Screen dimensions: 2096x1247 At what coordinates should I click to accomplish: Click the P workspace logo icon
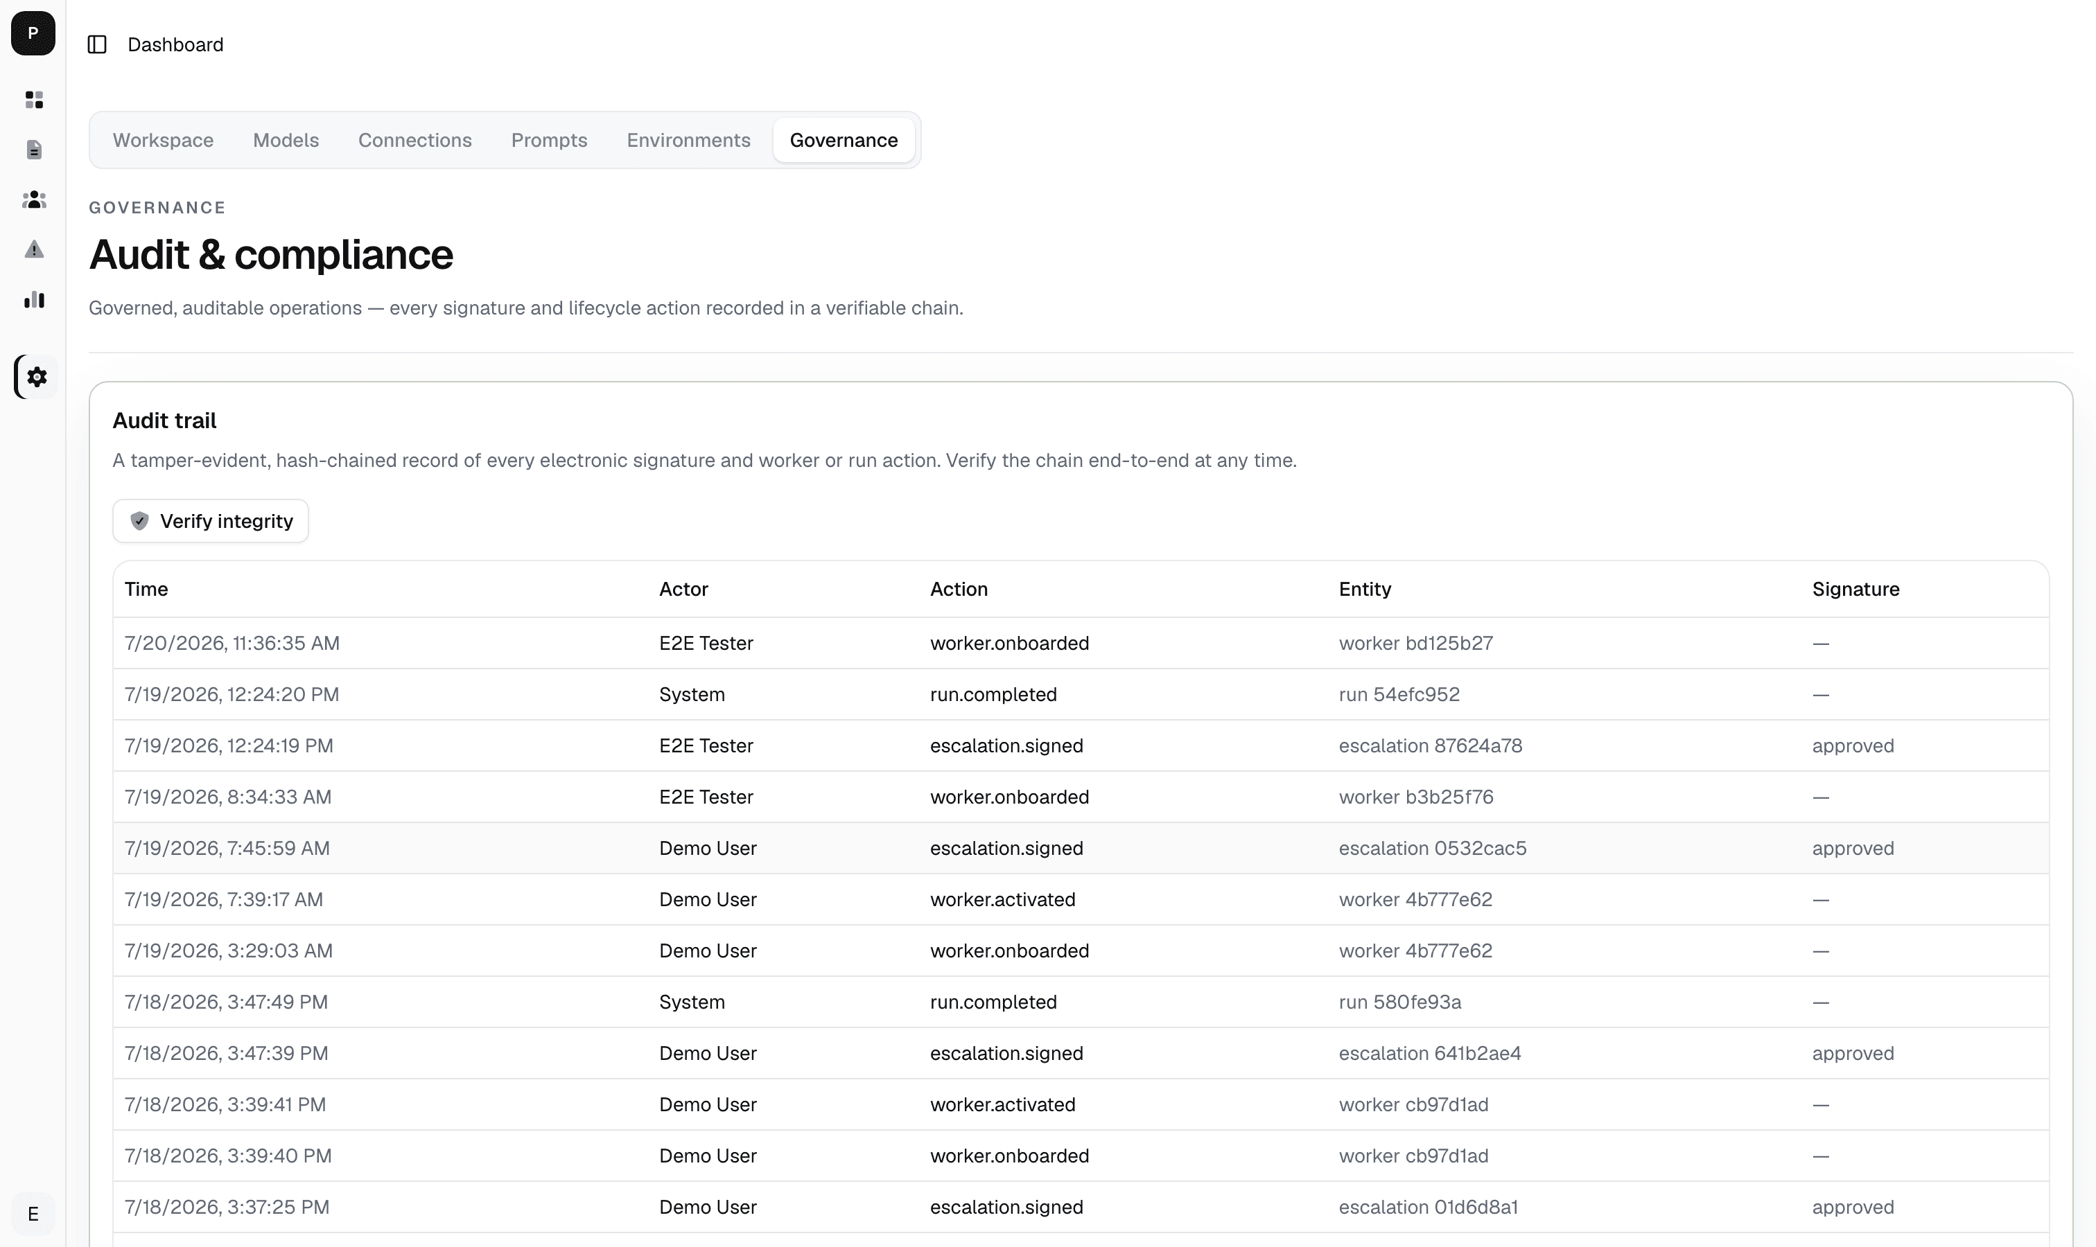tap(33, 34)
